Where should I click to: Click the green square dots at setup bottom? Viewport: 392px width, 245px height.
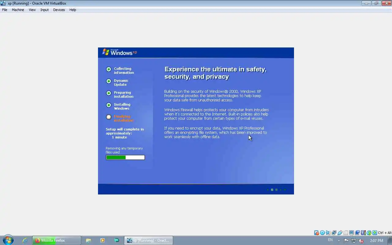pos(276,190)
